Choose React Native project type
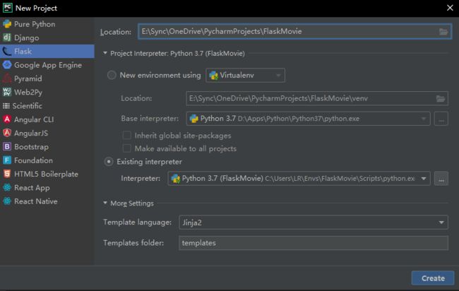The width and height of the screenshot is (459, 291). (x=47, y=201)
